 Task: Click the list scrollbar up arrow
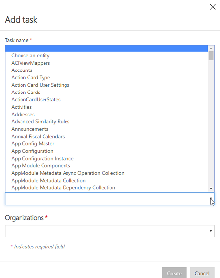(x=211, y=48)
